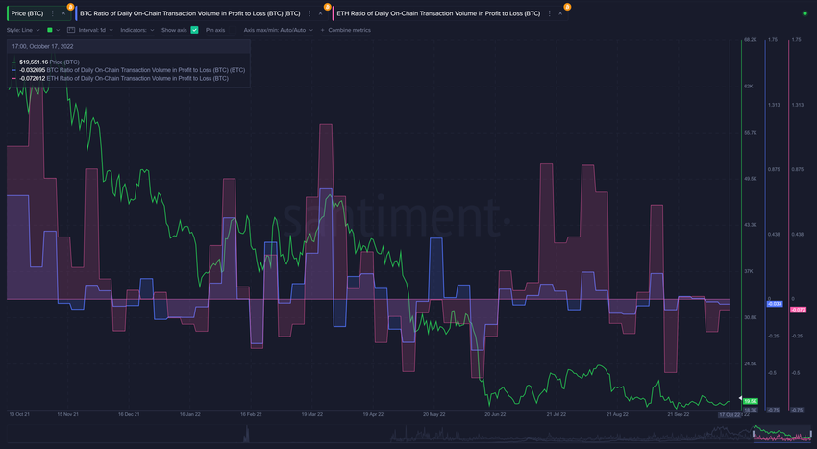
Task: Close the Price (BTC) metric tab
Action: click(x=64, y=15)
